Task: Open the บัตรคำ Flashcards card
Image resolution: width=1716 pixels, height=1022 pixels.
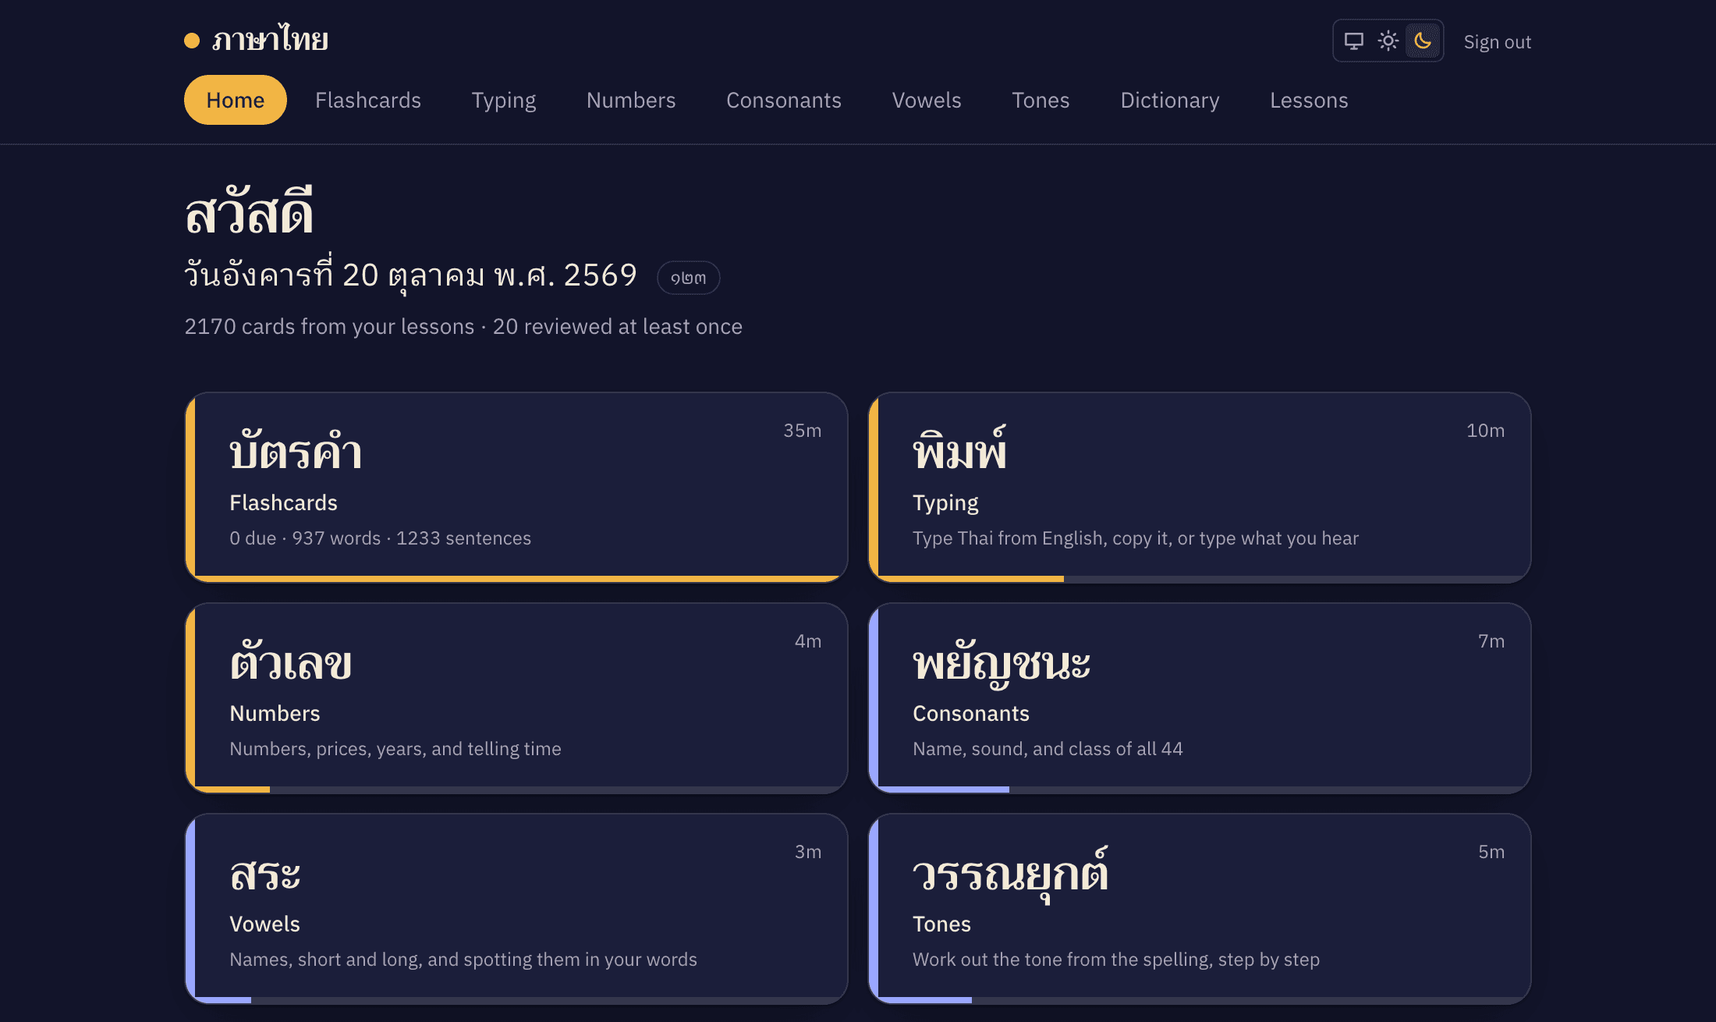Action: (x=516, y=488)
